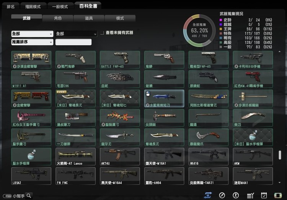Select the 黑天使-M16A4 rifle card

(120, 176)
